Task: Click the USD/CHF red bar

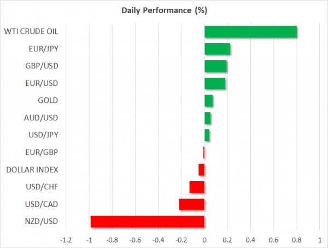Action: 197,187
